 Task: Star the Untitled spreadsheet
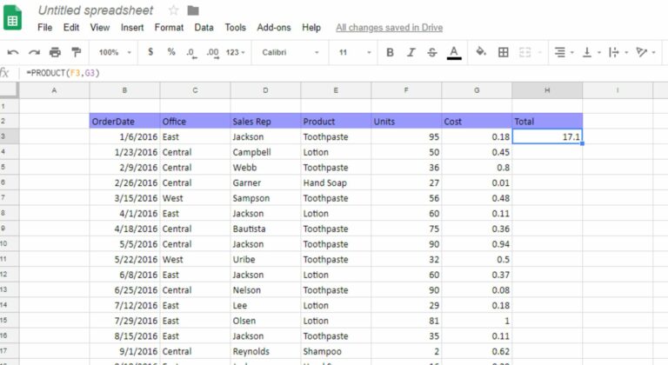click(173, 10)
